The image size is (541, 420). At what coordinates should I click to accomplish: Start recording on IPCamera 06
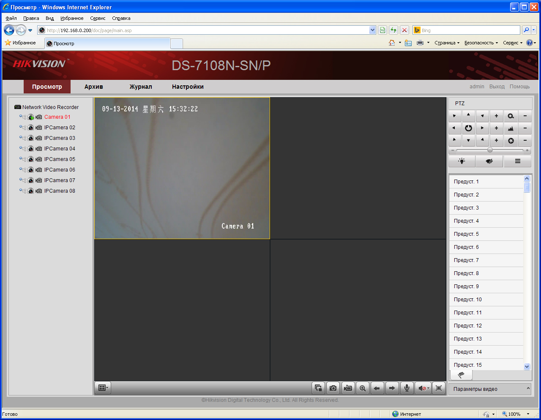(39, 170)
